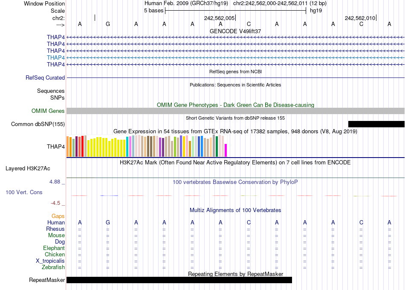The height and width of the screenshot is (290, 405).
Task: Open the GTEx Gene Expression track title
Action: pos(235,131)
